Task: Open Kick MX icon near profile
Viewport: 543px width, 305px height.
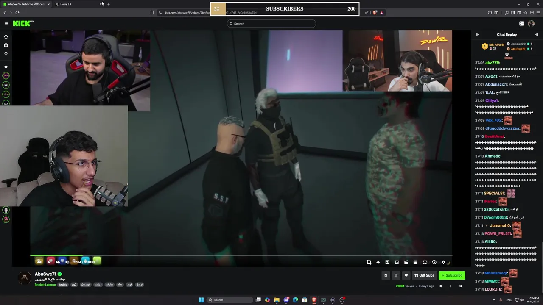Action: [x=522, y=24]
